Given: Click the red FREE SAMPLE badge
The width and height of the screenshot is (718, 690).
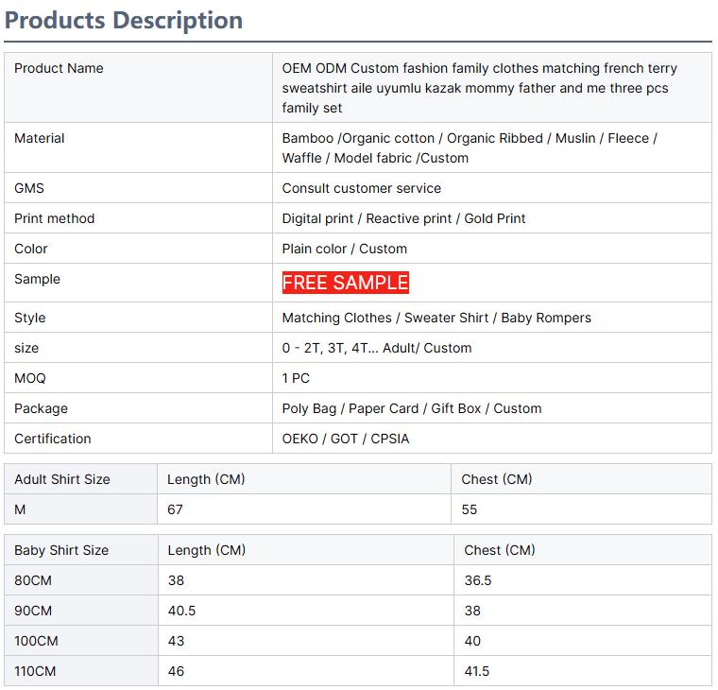Looking at the screenshot, I should [345, 283].
